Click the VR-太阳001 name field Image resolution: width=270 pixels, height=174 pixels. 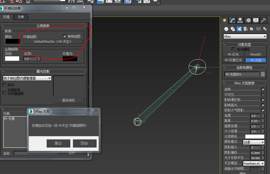click(242, 74)
